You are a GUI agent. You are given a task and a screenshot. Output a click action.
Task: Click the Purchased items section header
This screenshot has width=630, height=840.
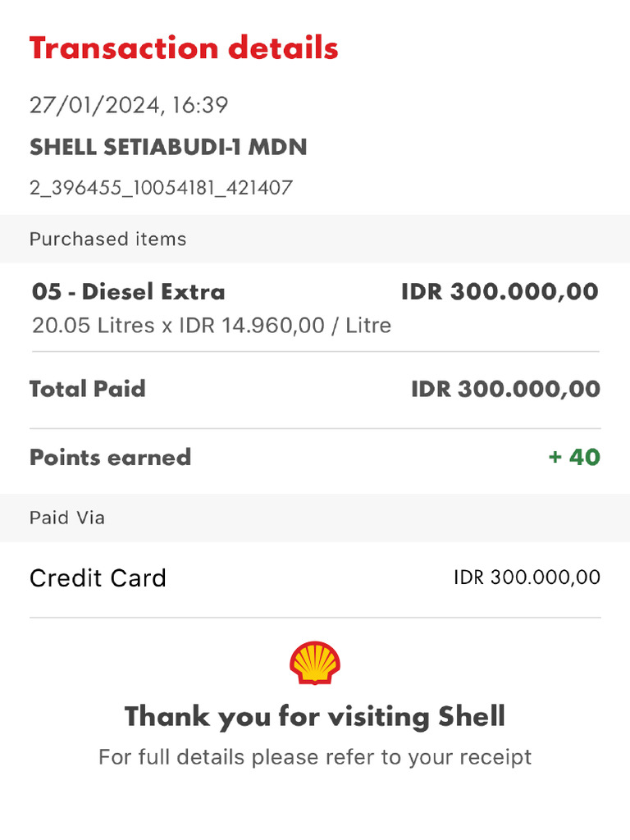point(108,240)
